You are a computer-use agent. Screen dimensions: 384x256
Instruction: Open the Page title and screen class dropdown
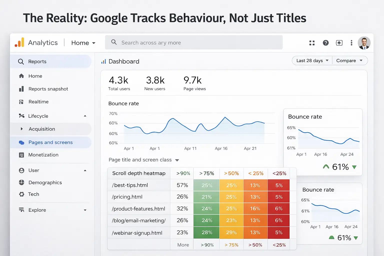click(x=177, y=160)
